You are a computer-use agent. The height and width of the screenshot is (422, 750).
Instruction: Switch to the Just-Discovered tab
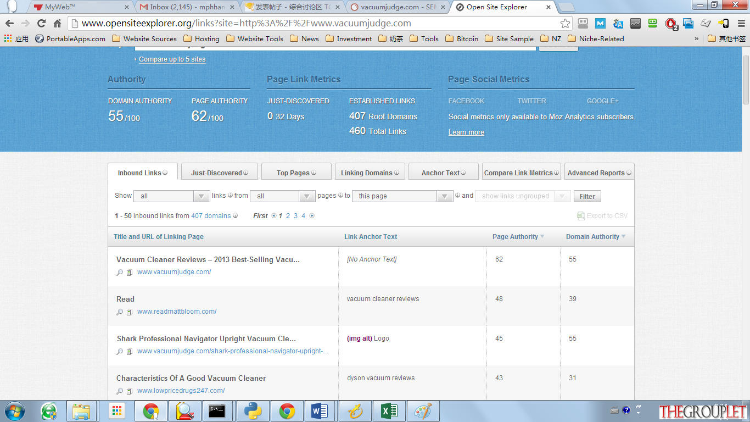(220, 172)
